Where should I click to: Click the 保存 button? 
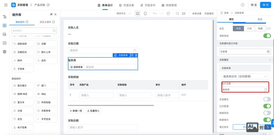point(265,5)
